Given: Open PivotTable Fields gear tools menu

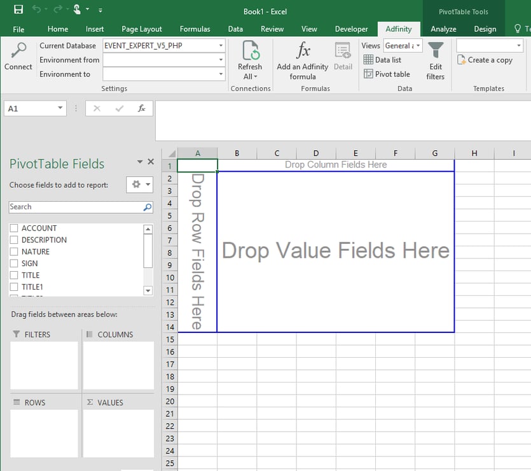Looking at the screenshot, I should point(139,185).
